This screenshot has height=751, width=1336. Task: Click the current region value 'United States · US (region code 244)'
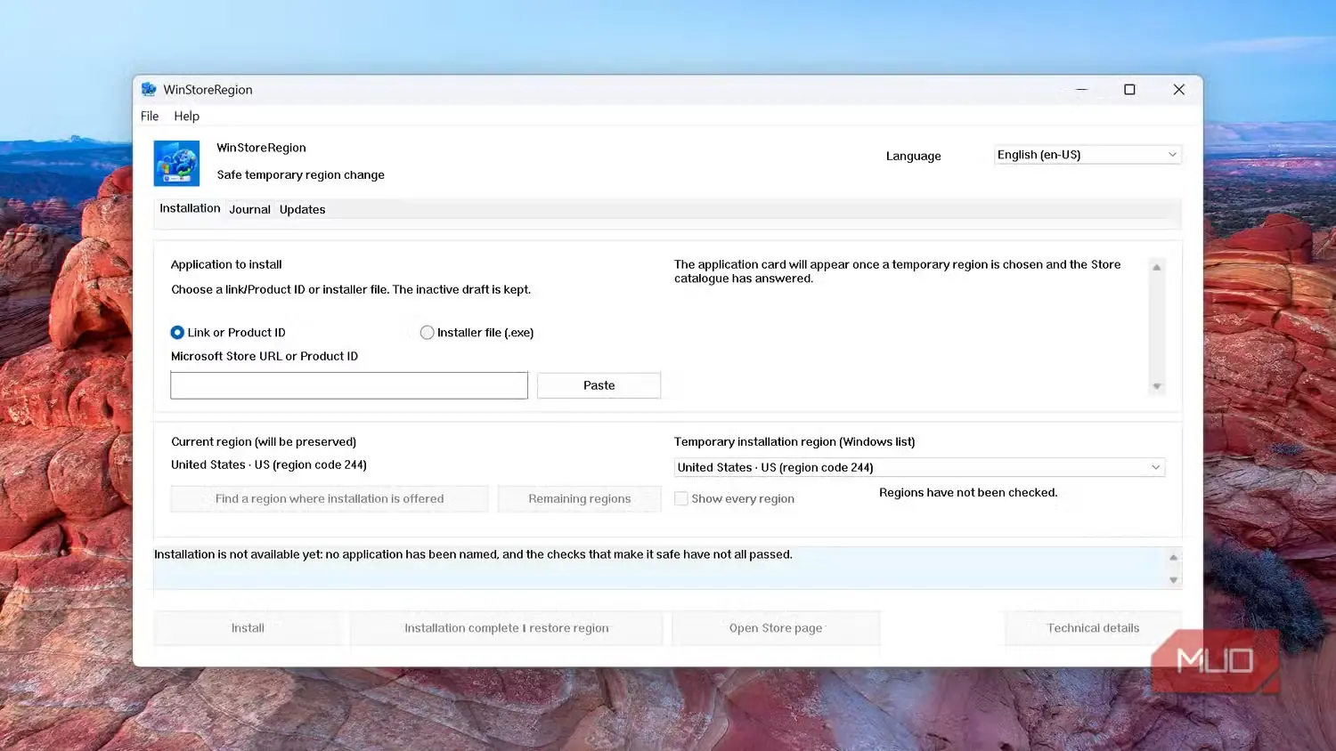pyautogui.click(x=269, y=465)
